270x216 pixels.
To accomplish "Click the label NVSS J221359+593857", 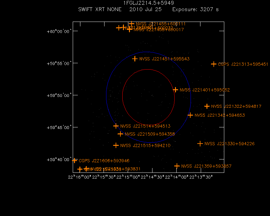I will click(206, 166).
